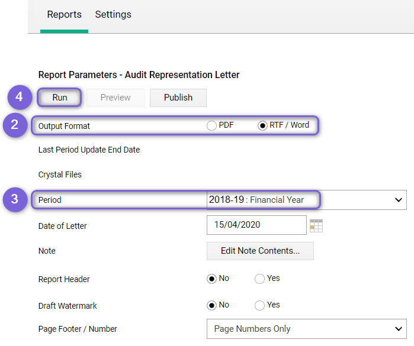This screenshot has width=414, height=346.
Task: Set Draft Watermark to Yes
Action: coord(259,305)
